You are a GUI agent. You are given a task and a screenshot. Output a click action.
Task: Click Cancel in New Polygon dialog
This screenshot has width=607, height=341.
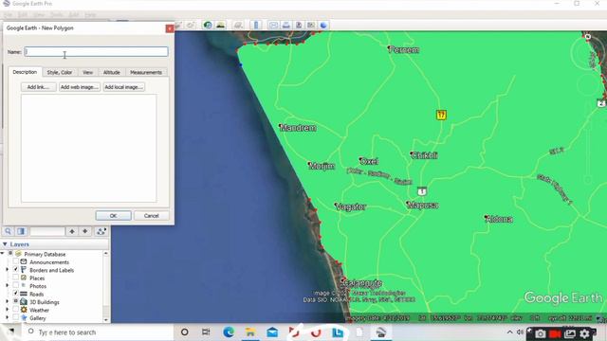tap(152, 215)
